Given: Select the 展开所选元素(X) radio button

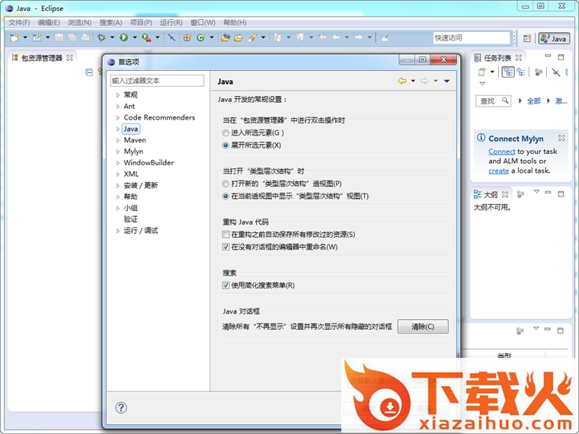Looking at the screenshot, I should tap(226, 145).
